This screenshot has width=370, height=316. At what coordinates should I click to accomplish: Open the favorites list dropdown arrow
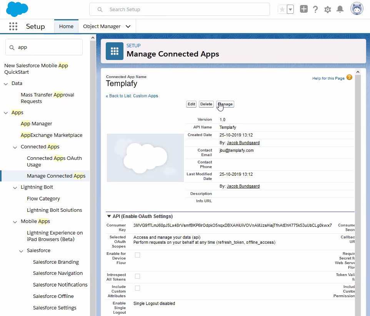pos(290,10)
